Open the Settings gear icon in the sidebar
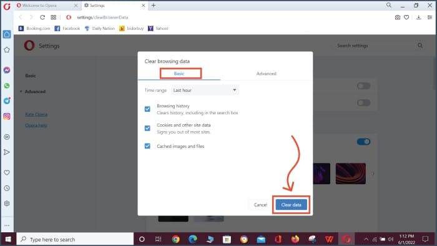 tap(7, 204)
